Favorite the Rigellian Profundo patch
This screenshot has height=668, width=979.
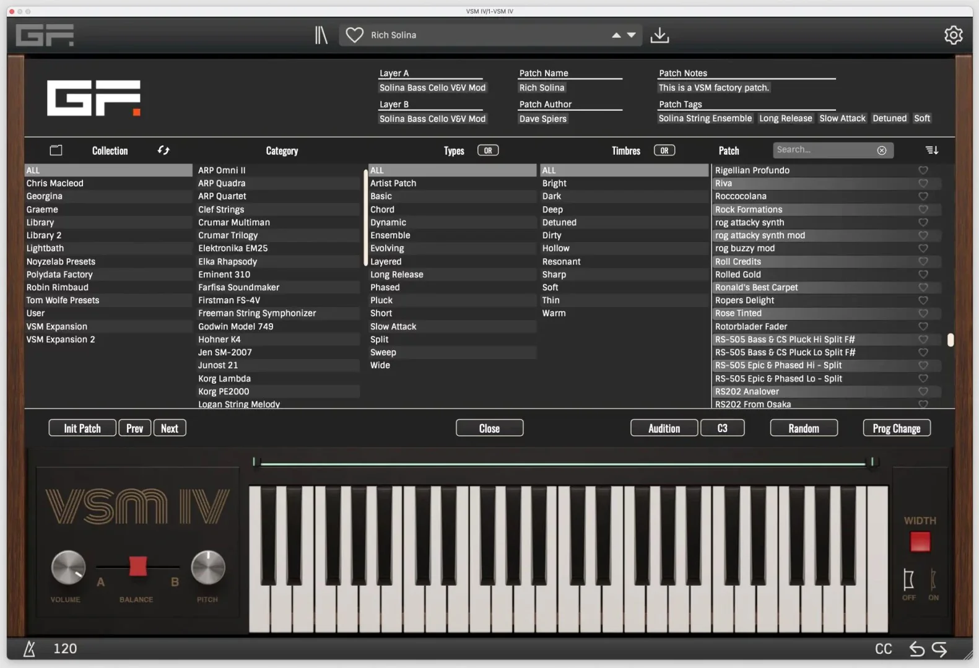point(923,170)
